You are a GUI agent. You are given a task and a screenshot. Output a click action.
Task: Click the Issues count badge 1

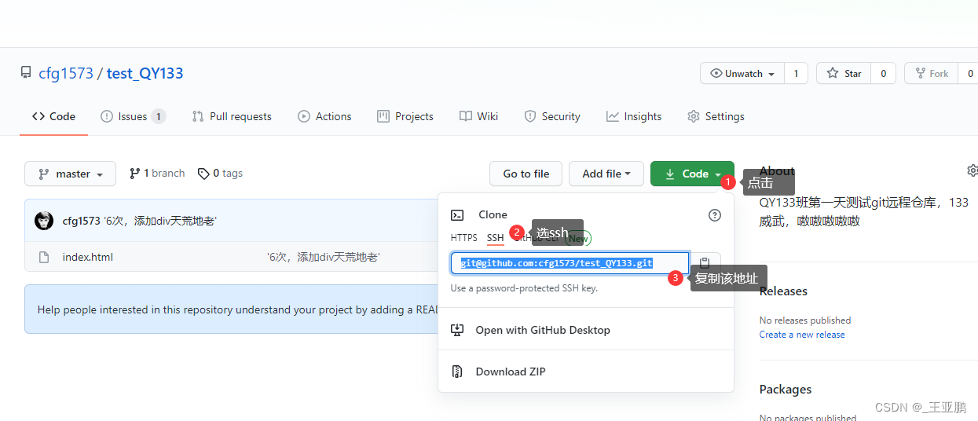159,116
